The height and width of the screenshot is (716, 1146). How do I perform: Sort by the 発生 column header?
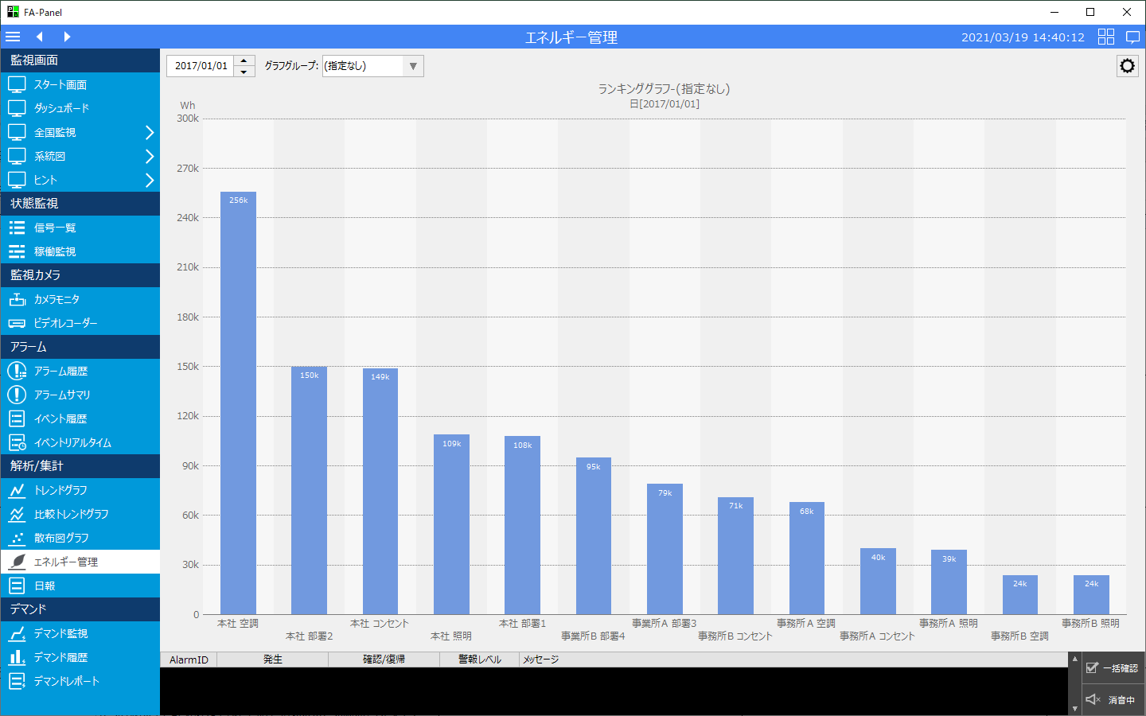[272, 660]
